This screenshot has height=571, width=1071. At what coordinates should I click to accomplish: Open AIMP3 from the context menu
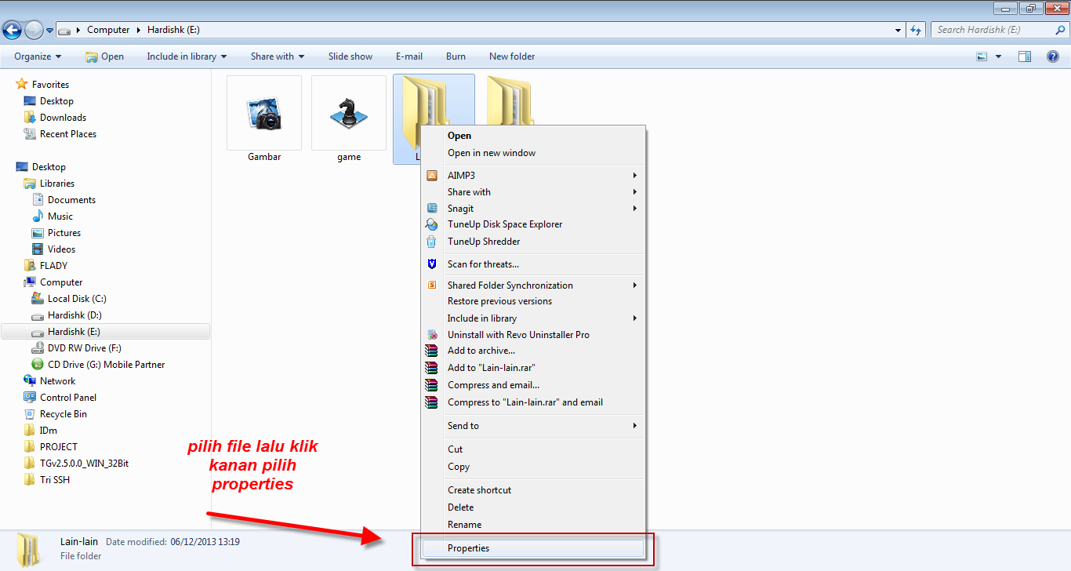[x=461, y=175]
